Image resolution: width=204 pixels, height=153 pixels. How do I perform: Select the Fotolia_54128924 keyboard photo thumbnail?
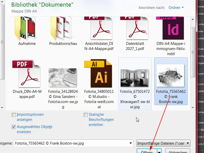click(x=62, y=78)
